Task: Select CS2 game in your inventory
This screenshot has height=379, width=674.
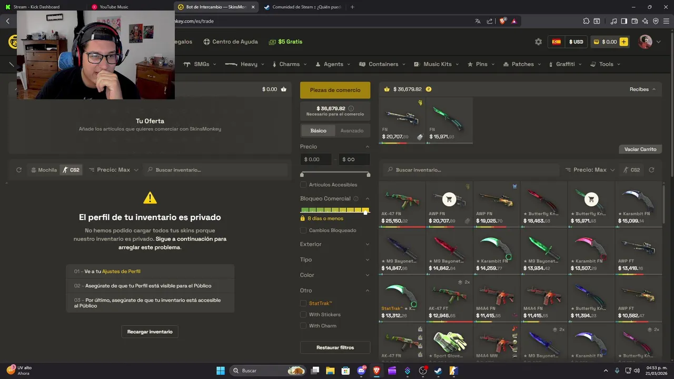Action: coord(71,170)
